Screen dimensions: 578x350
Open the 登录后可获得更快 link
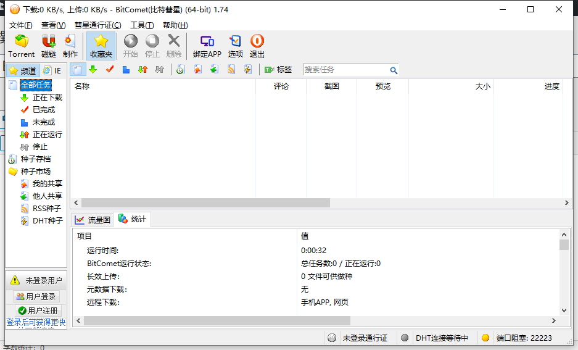(x=36, y=323)
